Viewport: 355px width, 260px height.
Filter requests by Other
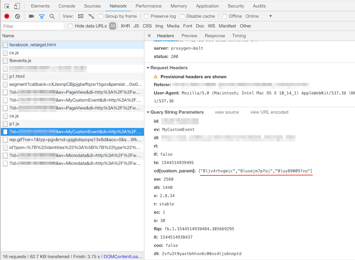[245, 26]
